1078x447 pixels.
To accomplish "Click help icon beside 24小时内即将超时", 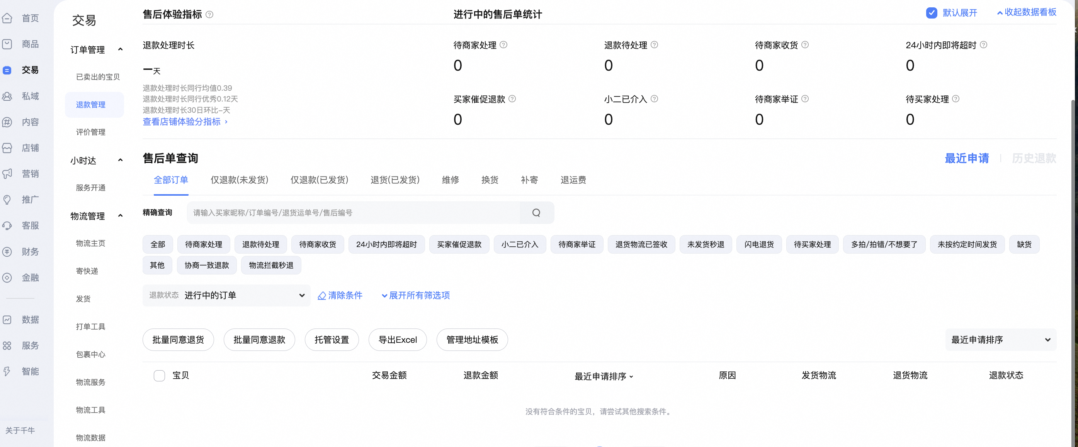I will tap(983, 45).
